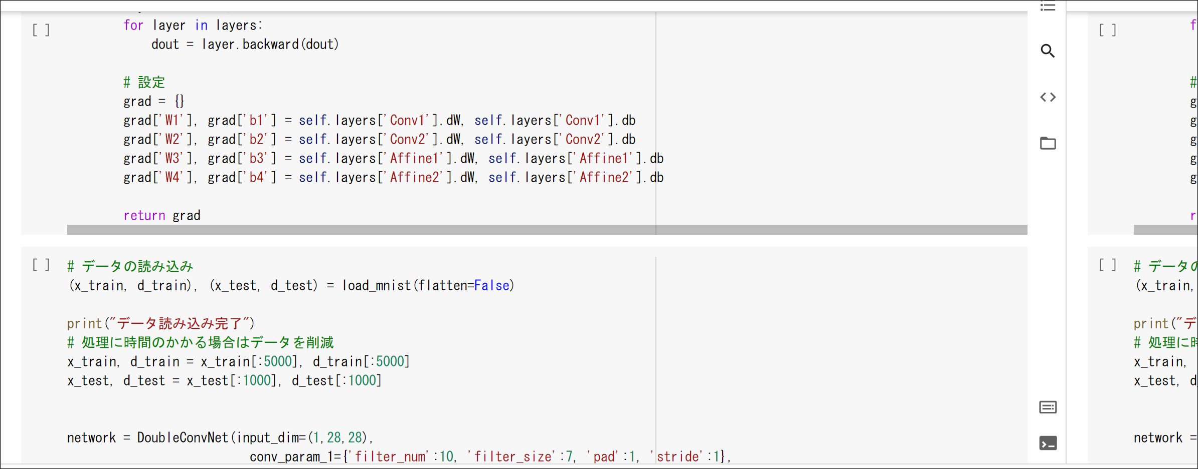Open the code snippets panel icon

(x=1048, y=97)
